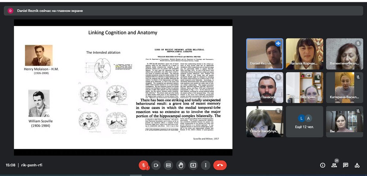Raise hand with the hand icon
Viewport: 367px width, 176px height.
coord(181,165)
